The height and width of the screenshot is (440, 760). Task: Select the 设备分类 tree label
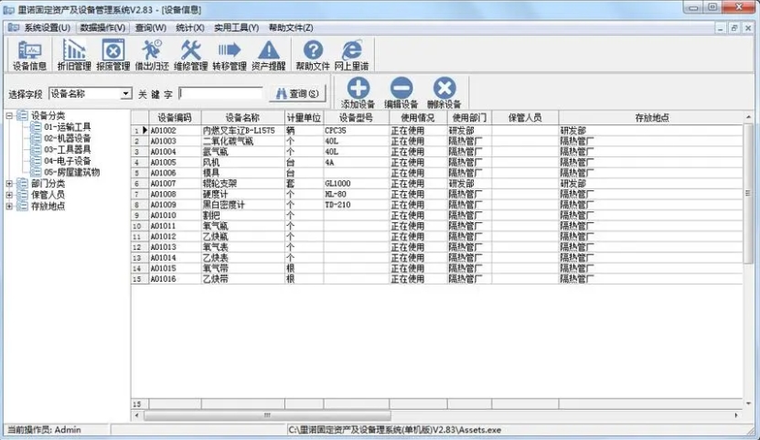[x=48, y=116]
